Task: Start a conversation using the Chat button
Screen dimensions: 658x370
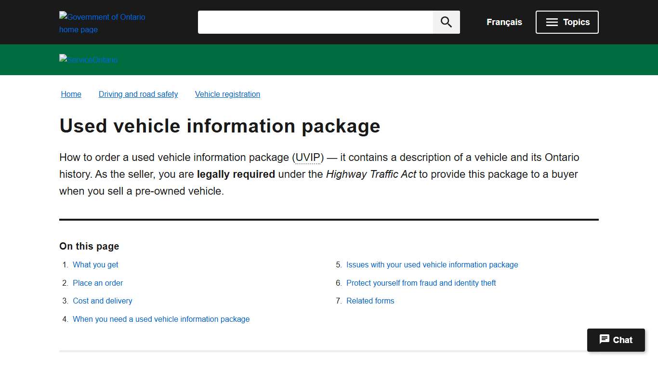Action: point(616,340)
